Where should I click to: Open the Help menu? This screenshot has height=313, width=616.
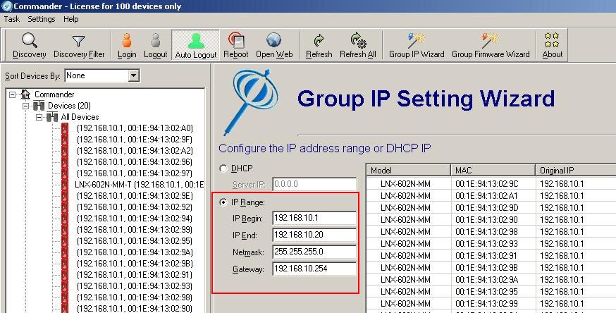tap(70, 19)
